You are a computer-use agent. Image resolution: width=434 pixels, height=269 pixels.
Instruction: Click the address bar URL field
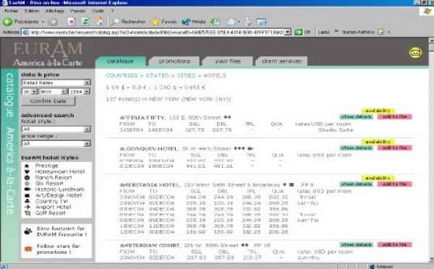coord(157,32)
